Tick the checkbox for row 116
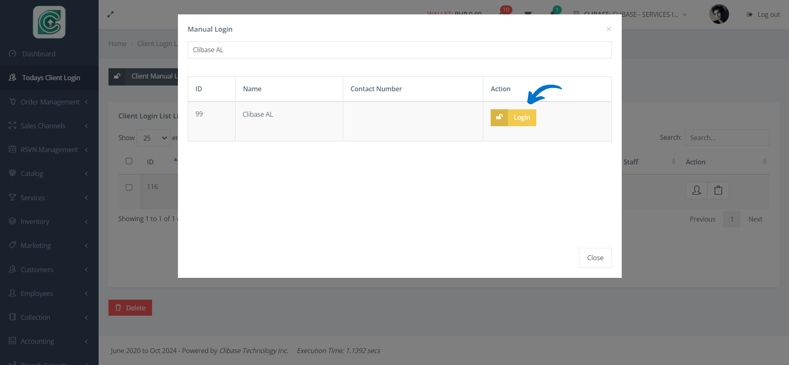The image size is (789, 365). coord(129,187)
